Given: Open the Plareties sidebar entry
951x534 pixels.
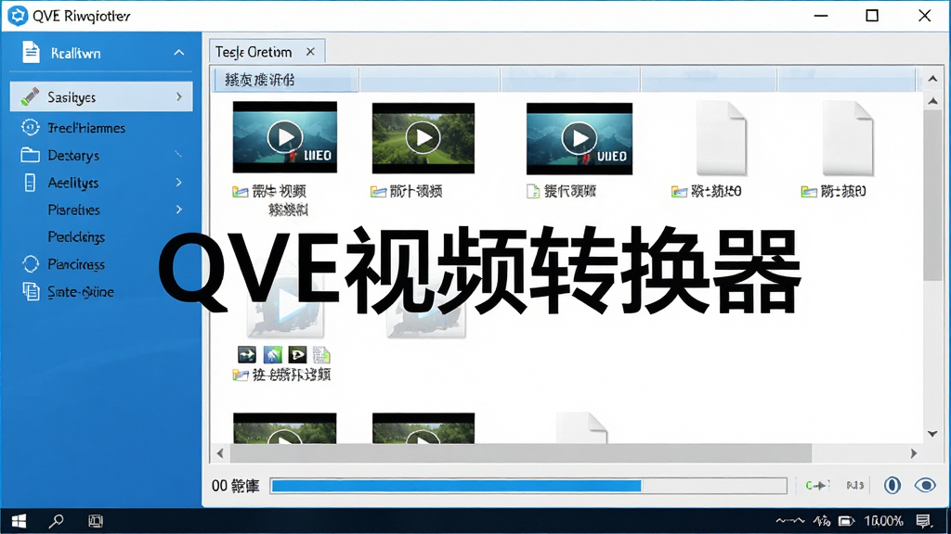Looking at the screenshot, I should point(74,210).
